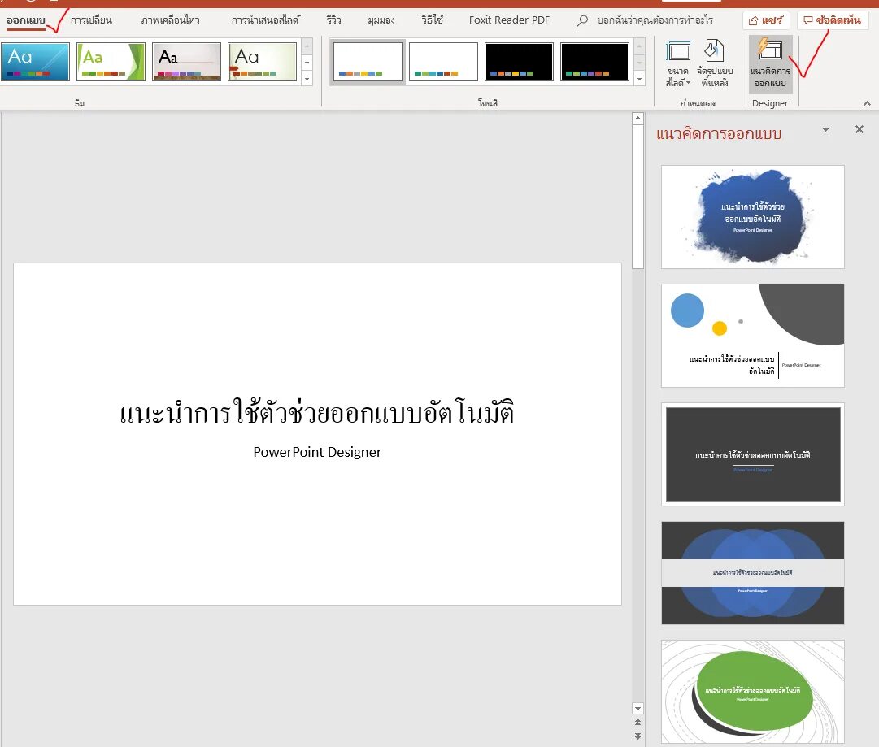Open the Foxit Reader PDF tab

509,20
